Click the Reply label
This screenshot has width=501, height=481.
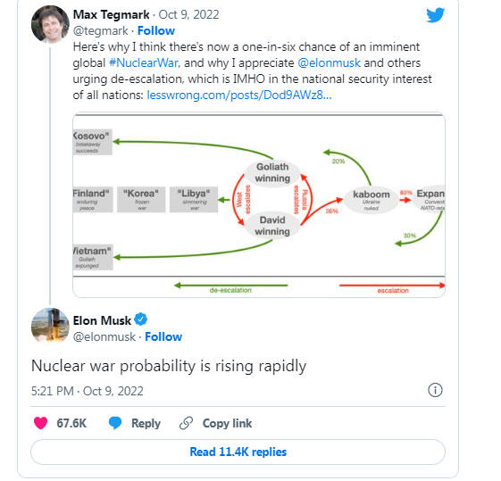[146, 424]
